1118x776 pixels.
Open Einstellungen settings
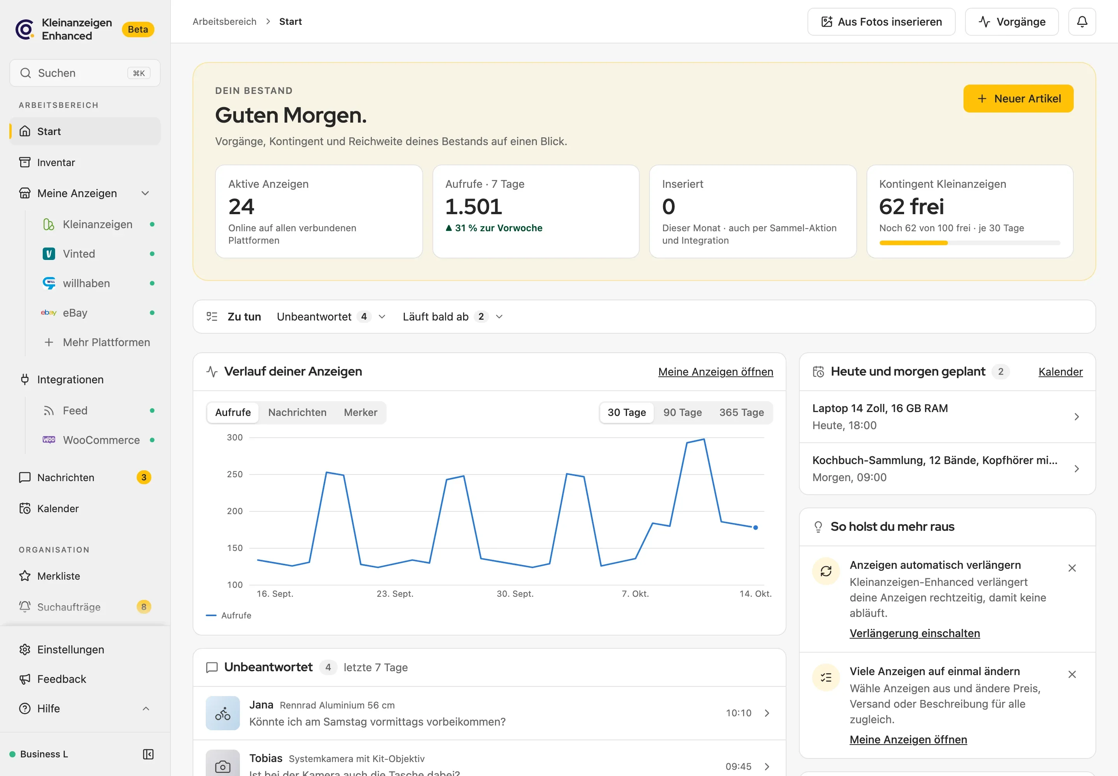(x=85, y=650)
